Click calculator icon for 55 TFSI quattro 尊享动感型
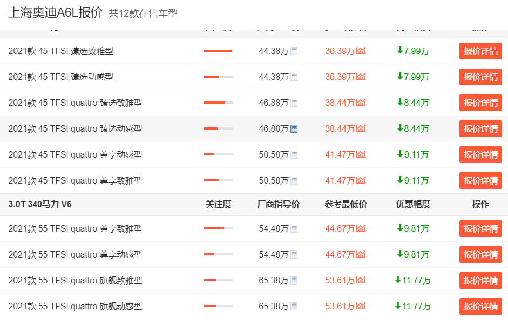Screen dimensions: 508x325 [294, 255]
